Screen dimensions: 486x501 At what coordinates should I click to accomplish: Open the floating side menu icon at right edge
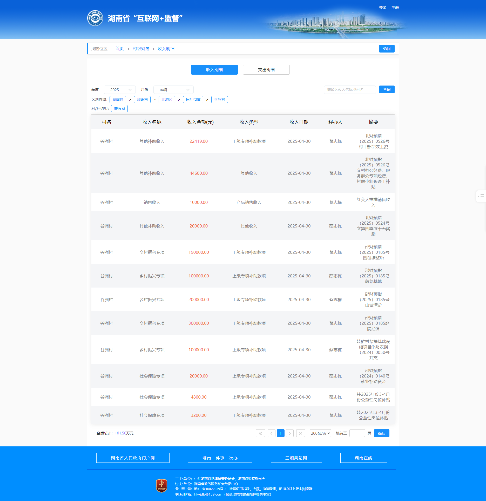coord(481,196)
